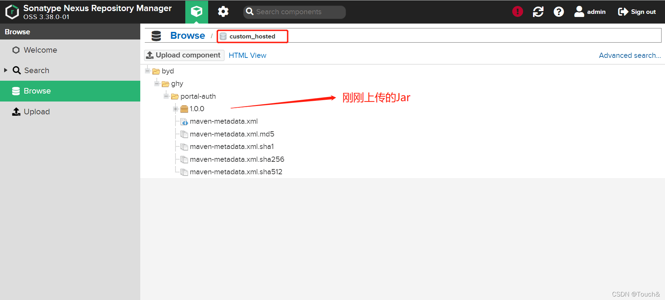Click the maven-metadata.xml.sha512 file icon
Viewport: 665px width, 300px height.
pyautogui.click(x=184, y=172)
